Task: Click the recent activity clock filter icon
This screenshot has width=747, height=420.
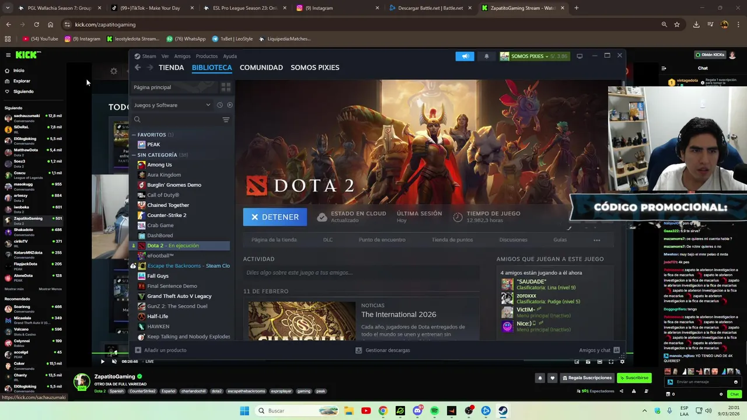Action: pos(219,105)
